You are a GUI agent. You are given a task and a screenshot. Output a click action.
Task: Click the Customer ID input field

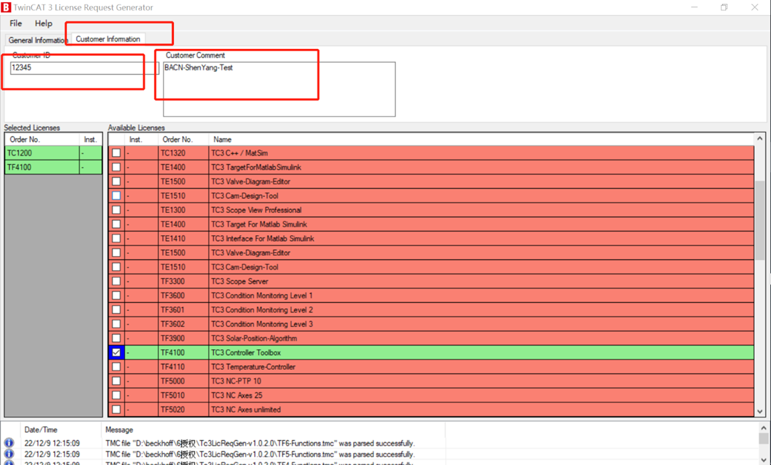[x=84, y=68]
